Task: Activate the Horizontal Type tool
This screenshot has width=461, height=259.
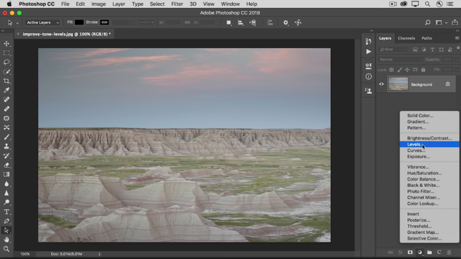Action: 6,212
